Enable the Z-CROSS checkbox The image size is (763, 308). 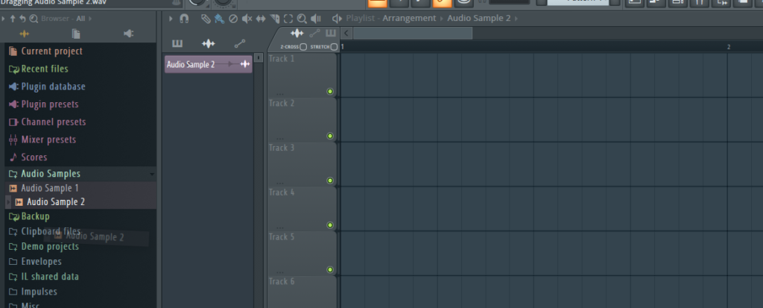click(x=303, y=46)
